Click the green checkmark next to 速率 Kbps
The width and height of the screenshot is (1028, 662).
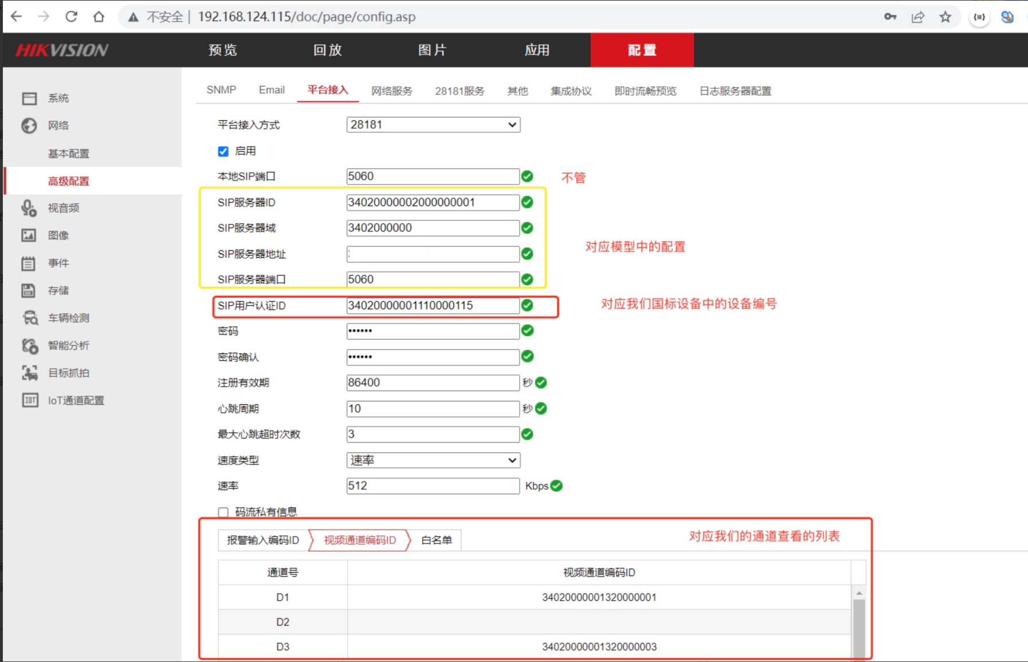(x=556, y=486)
